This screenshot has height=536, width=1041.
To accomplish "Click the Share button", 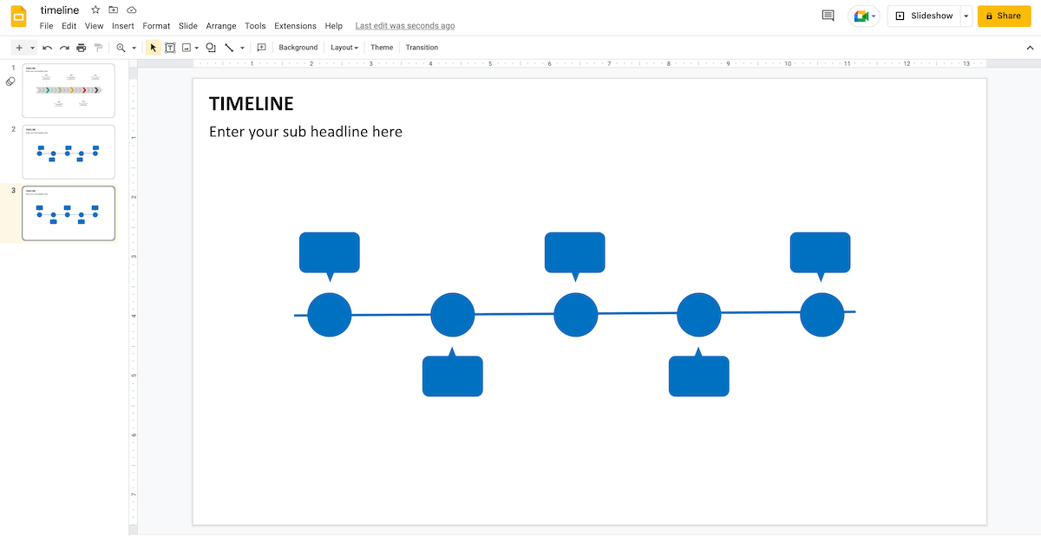I will tap(1004, 16).
